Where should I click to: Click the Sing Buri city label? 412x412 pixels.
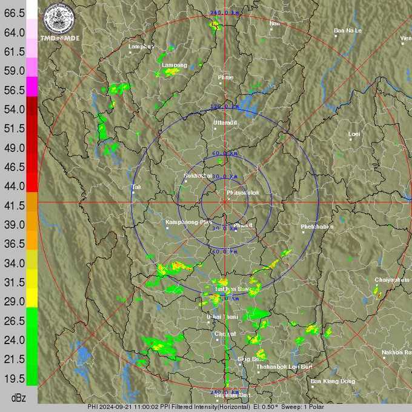tap(250, 359)
